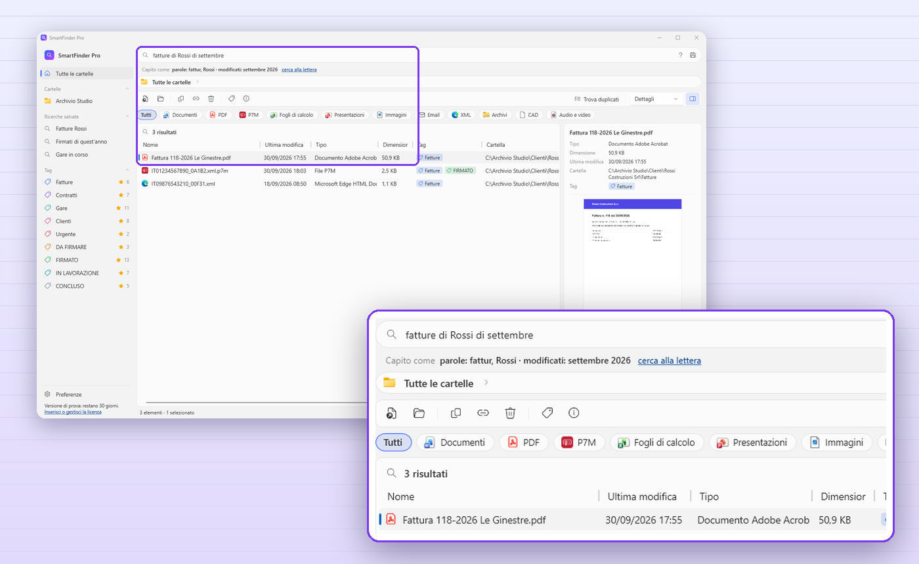Viewport: 919px width, 564px height.
Task: Click the status text "3 elementi · 1 selezionato"
Action: pyautogui.click(x=167, y=413)
